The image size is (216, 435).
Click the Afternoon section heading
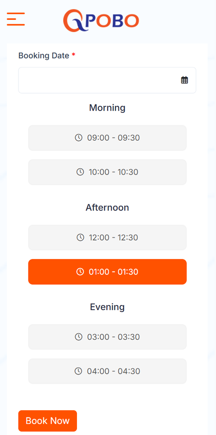click(107, 207)
